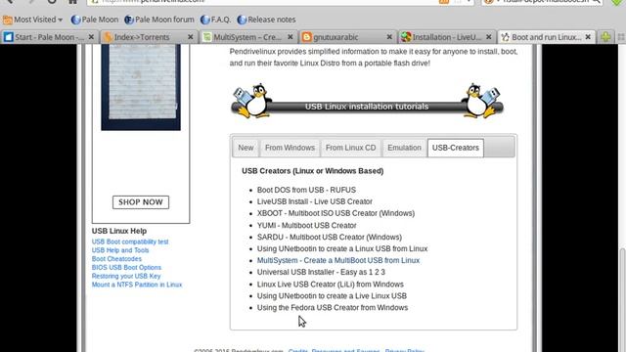626x352 pixels.
Task: Open SARDU Multiboot USB Creator link
Action: [330, 237]
